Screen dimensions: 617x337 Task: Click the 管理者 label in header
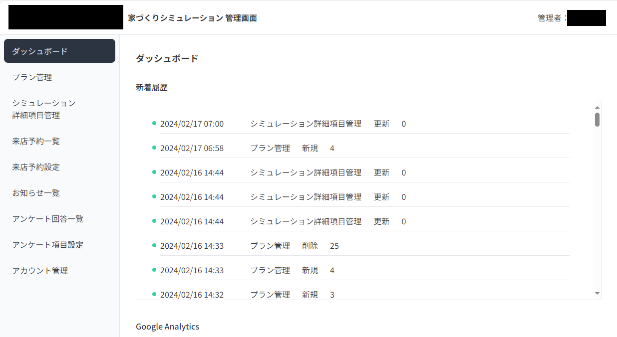(x=552, y=18)
